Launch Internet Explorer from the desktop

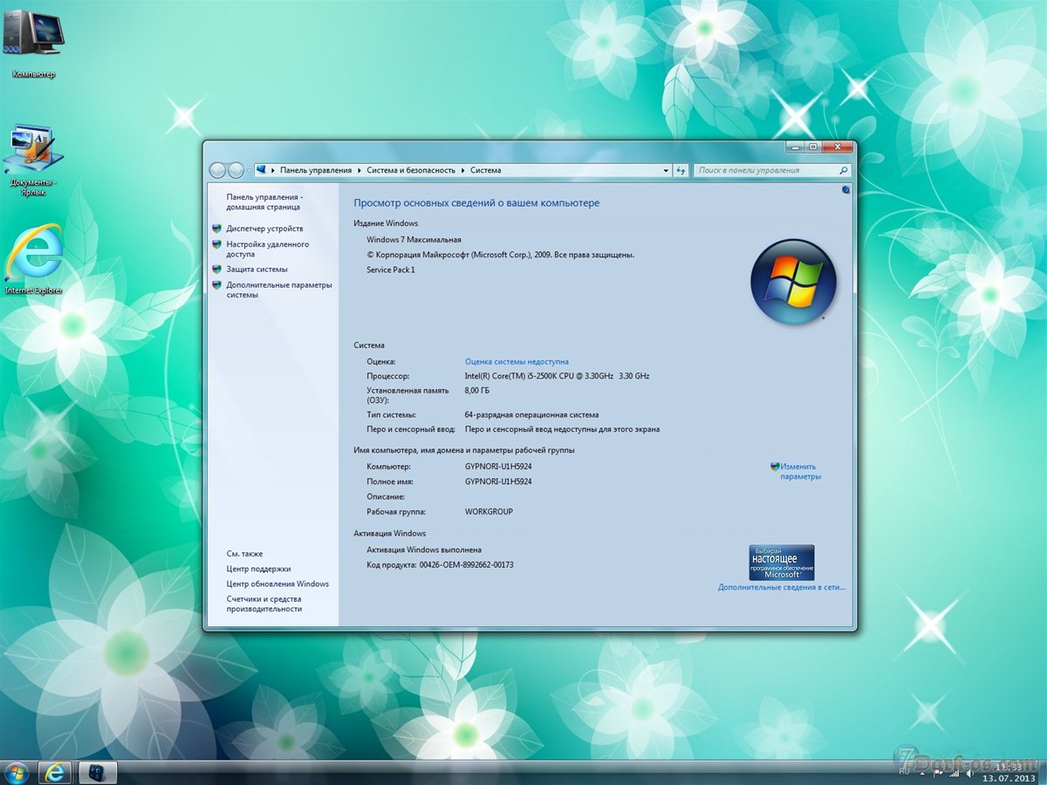[x=34, y=257]
